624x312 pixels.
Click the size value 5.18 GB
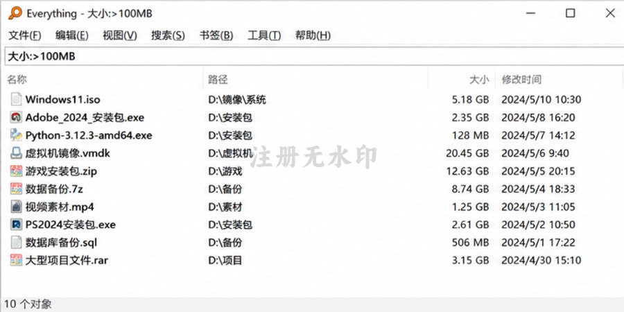470,99
